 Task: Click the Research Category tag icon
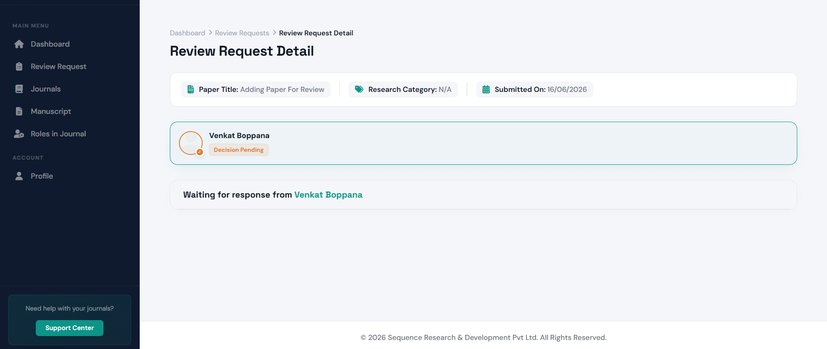click(359, 89)
